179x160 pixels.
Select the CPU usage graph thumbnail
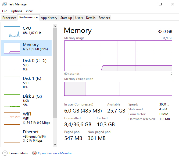pyautogui.click(x=12, y=32)
